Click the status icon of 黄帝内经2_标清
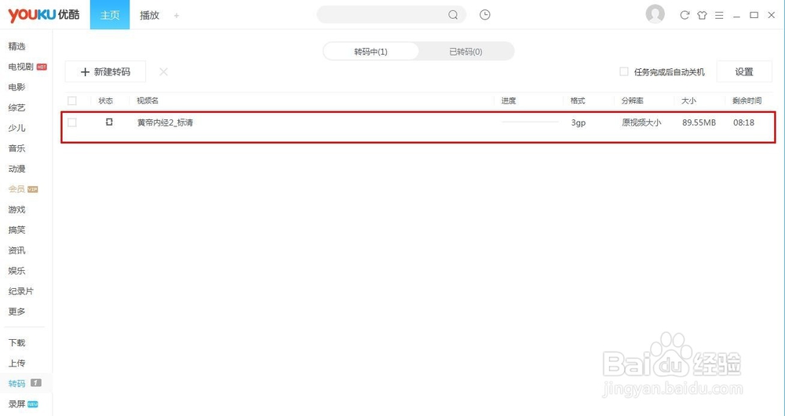Viewport: 785px width, 416px height. click(x=109, y=122)
